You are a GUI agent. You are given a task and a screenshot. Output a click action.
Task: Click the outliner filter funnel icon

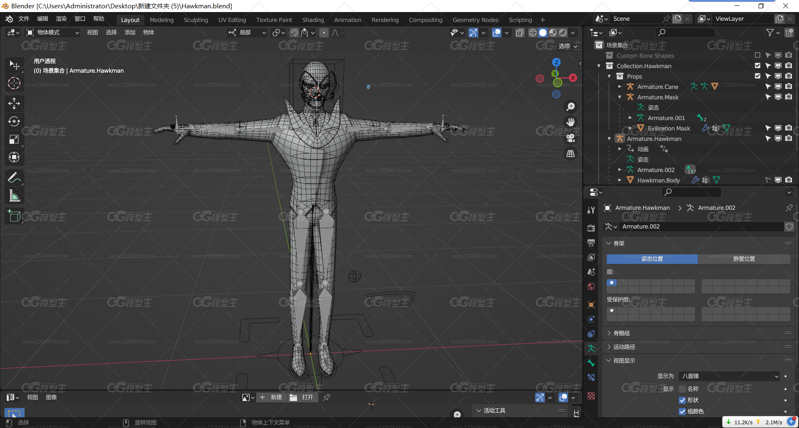pyautogui.click(x=770, y=32)
